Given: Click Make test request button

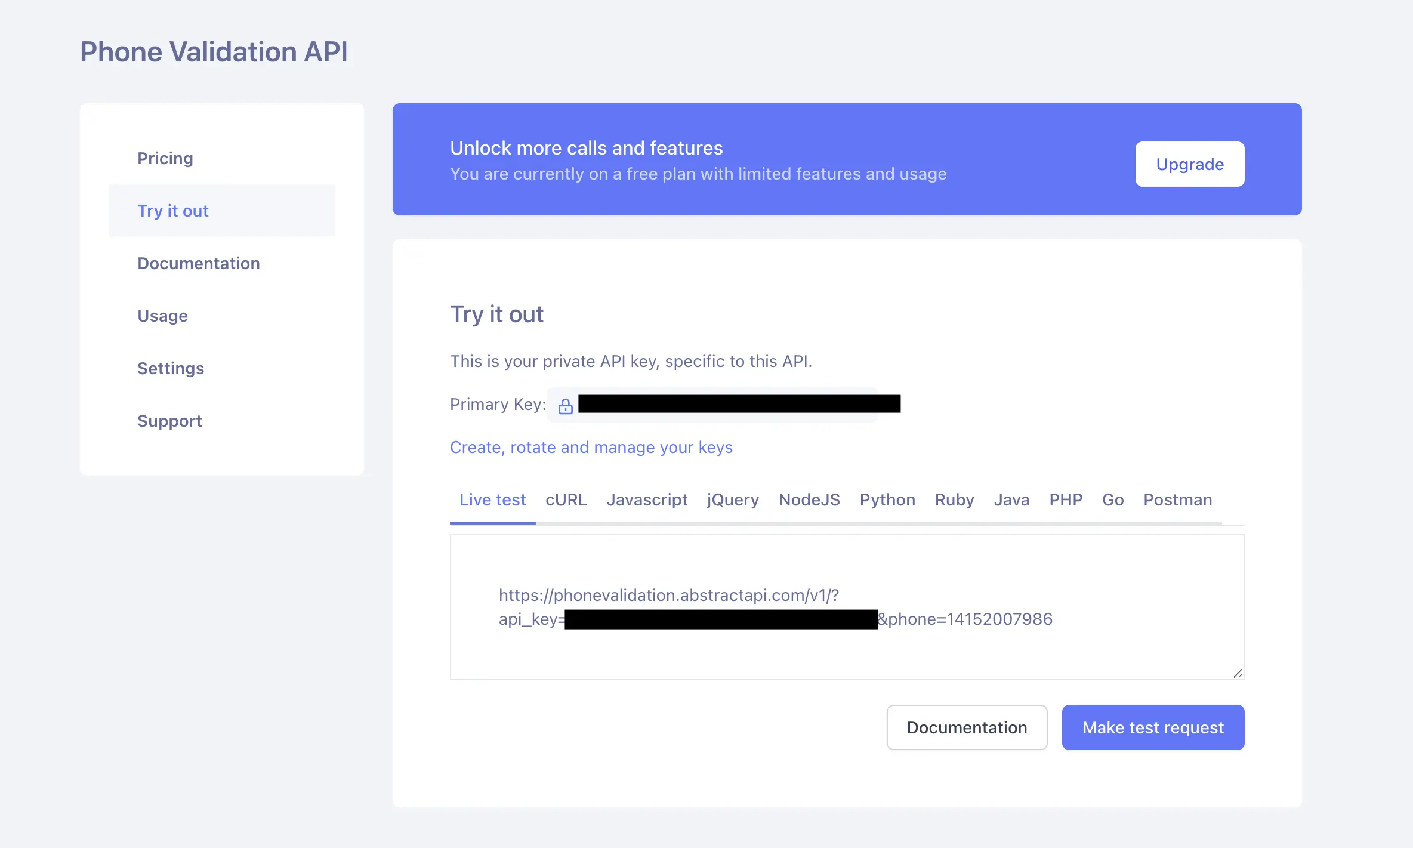Looking at the screenshot, I should tap(1153, 727).
